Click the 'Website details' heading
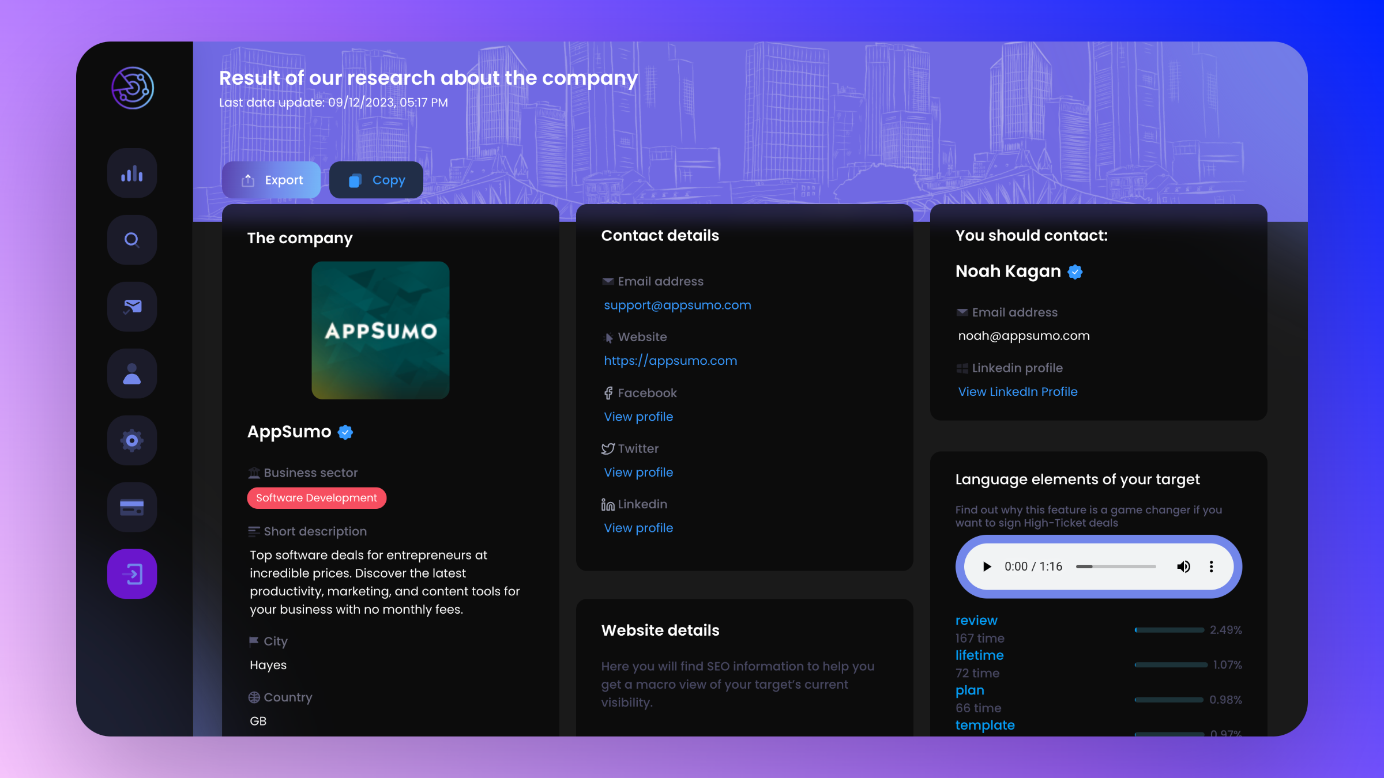This screenshot has width=1384, height=778. [x=660, y=630]
